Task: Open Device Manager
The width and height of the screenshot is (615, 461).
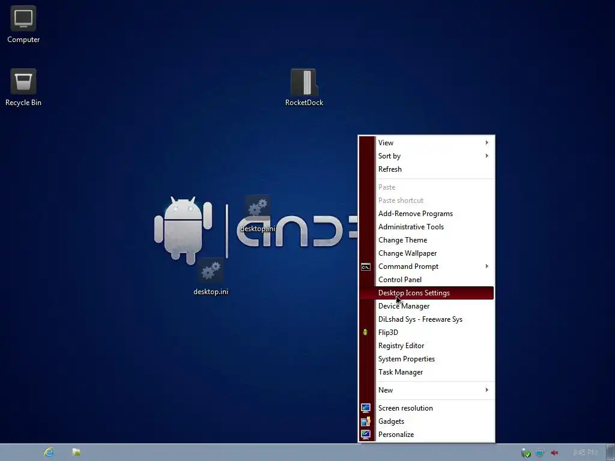Action: point(427,306)
